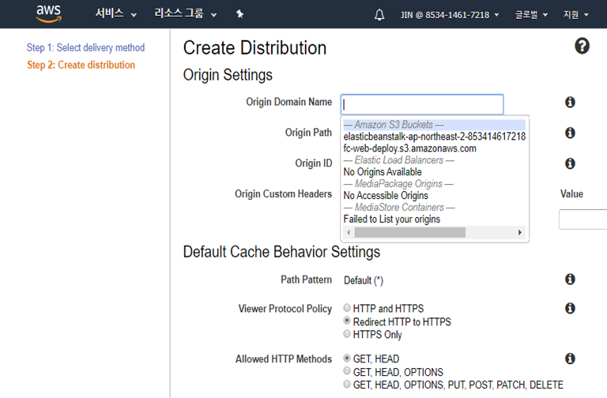Open the 글로벌 region dropdown
This screenshot has width=607, height=398.
coord(531,15)
